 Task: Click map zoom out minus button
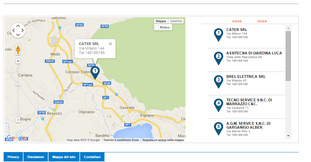(18, 120)
